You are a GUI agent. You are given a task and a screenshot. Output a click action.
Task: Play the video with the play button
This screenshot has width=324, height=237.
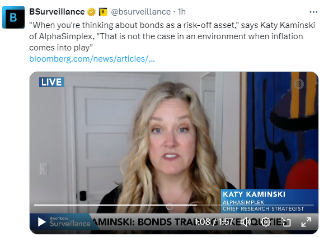42,222
